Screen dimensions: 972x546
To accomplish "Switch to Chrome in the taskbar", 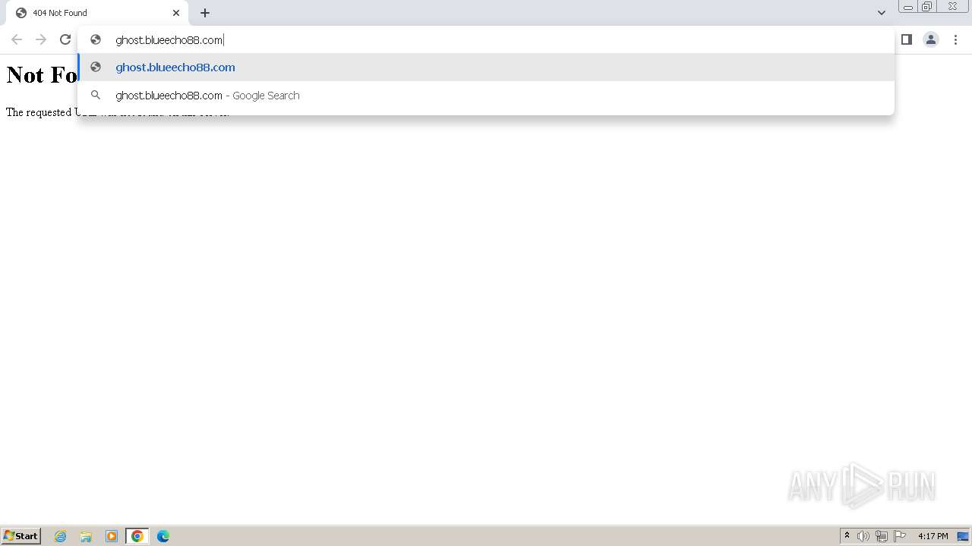I will coord(137,536).
